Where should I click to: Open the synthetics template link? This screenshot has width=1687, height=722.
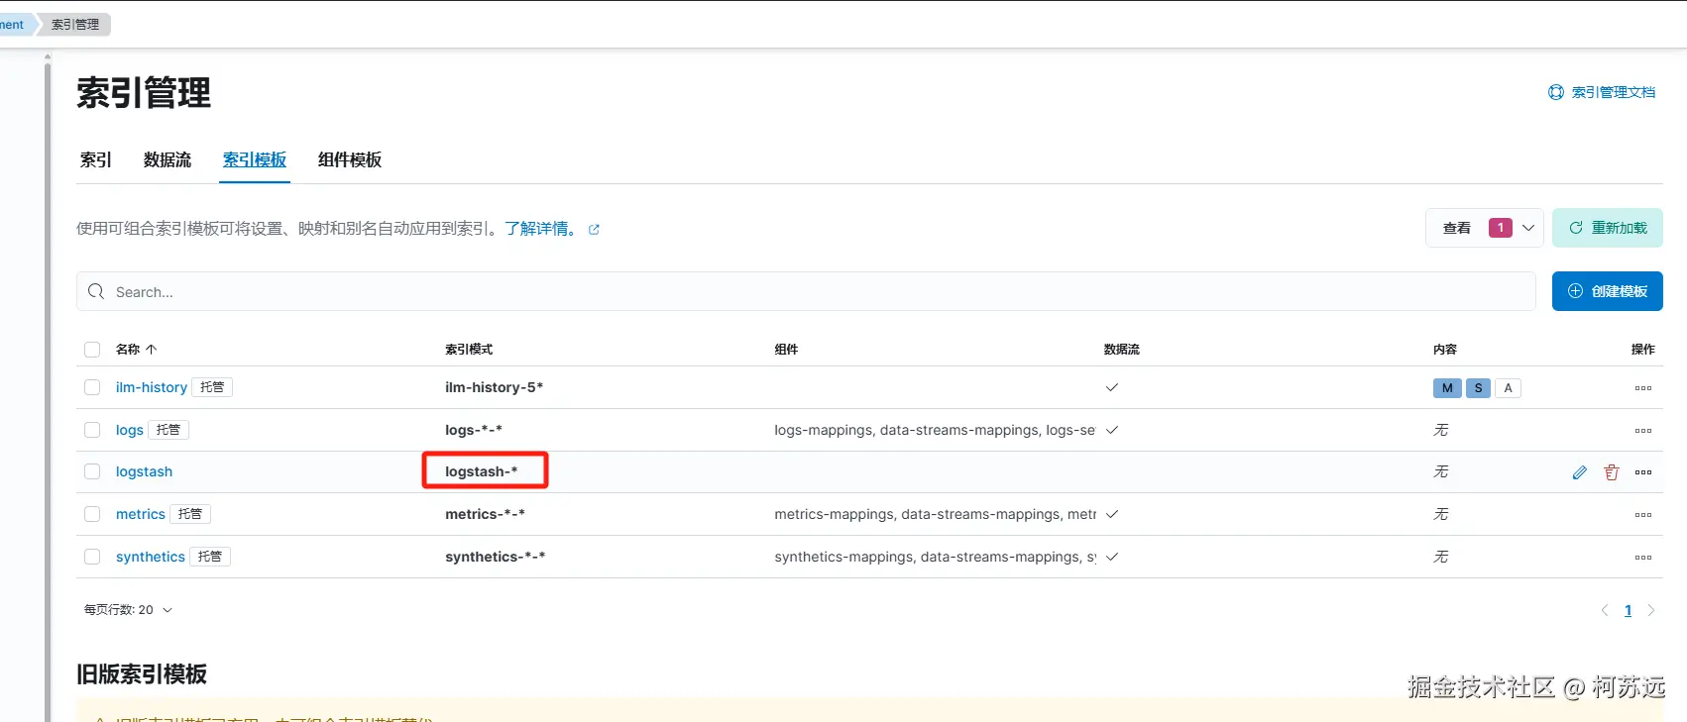coord(151,557)
